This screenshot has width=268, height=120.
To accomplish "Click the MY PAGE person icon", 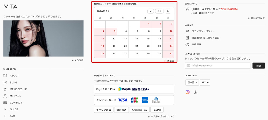I will pos(5,96).
